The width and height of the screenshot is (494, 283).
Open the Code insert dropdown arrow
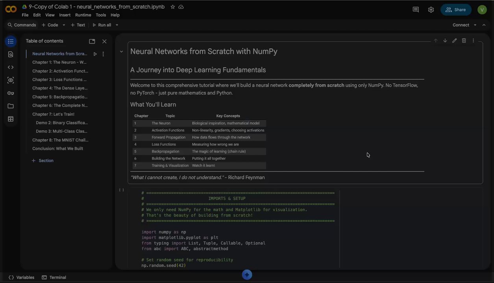click(x=64, y=25)
